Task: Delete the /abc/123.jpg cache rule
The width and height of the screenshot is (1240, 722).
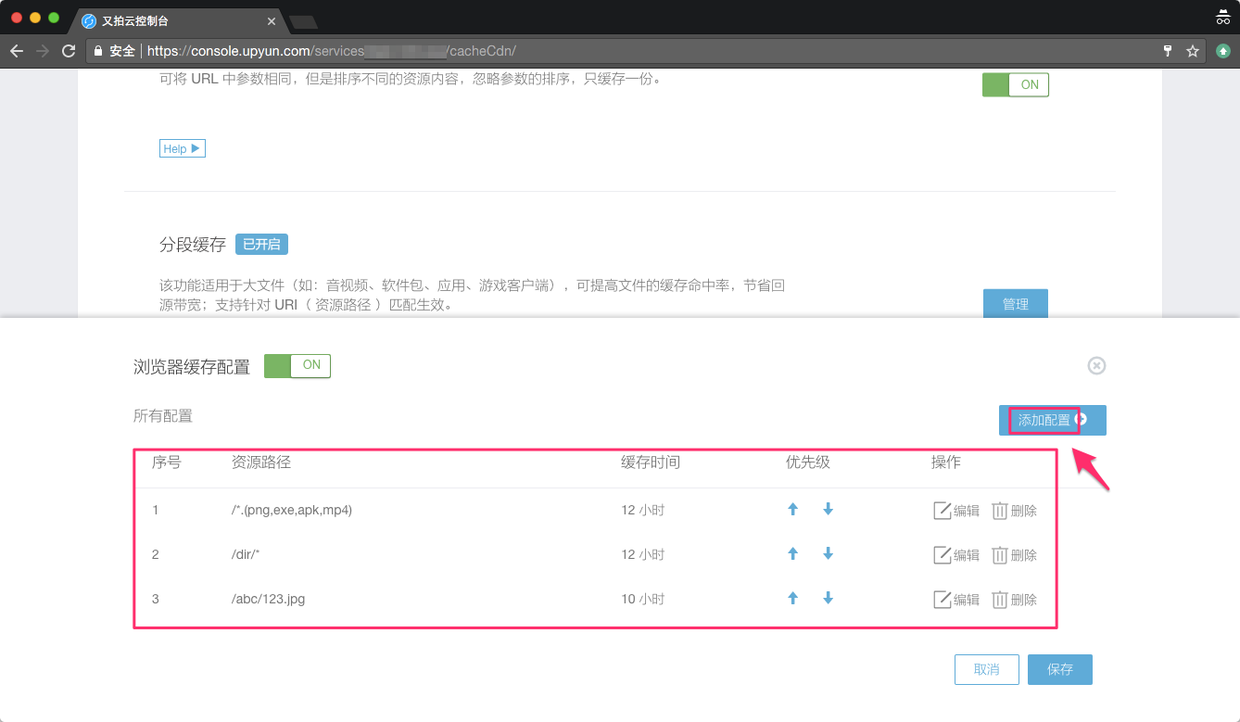Action: point(1014,600)
